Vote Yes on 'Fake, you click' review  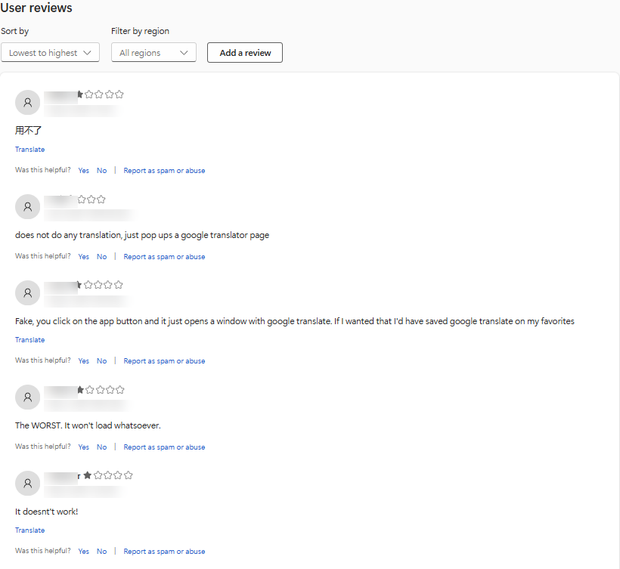83,360
